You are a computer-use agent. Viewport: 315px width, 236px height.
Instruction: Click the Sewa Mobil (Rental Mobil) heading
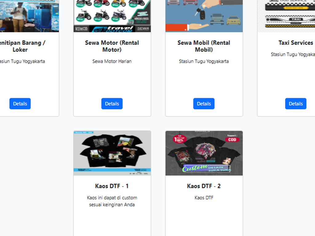point(204,46)
